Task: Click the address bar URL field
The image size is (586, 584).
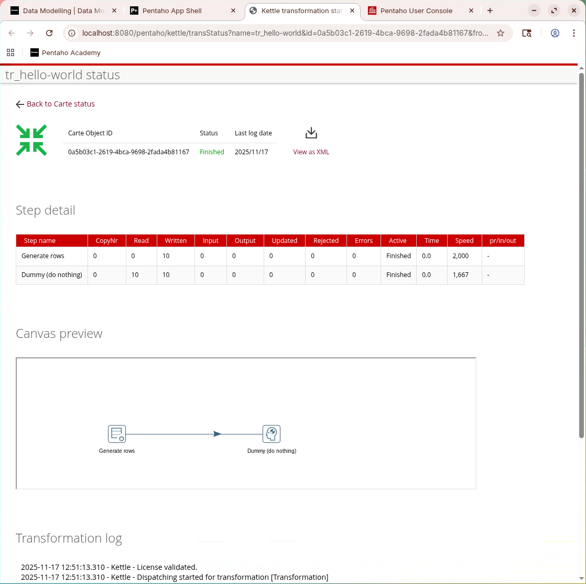Action: coord(283,33)
